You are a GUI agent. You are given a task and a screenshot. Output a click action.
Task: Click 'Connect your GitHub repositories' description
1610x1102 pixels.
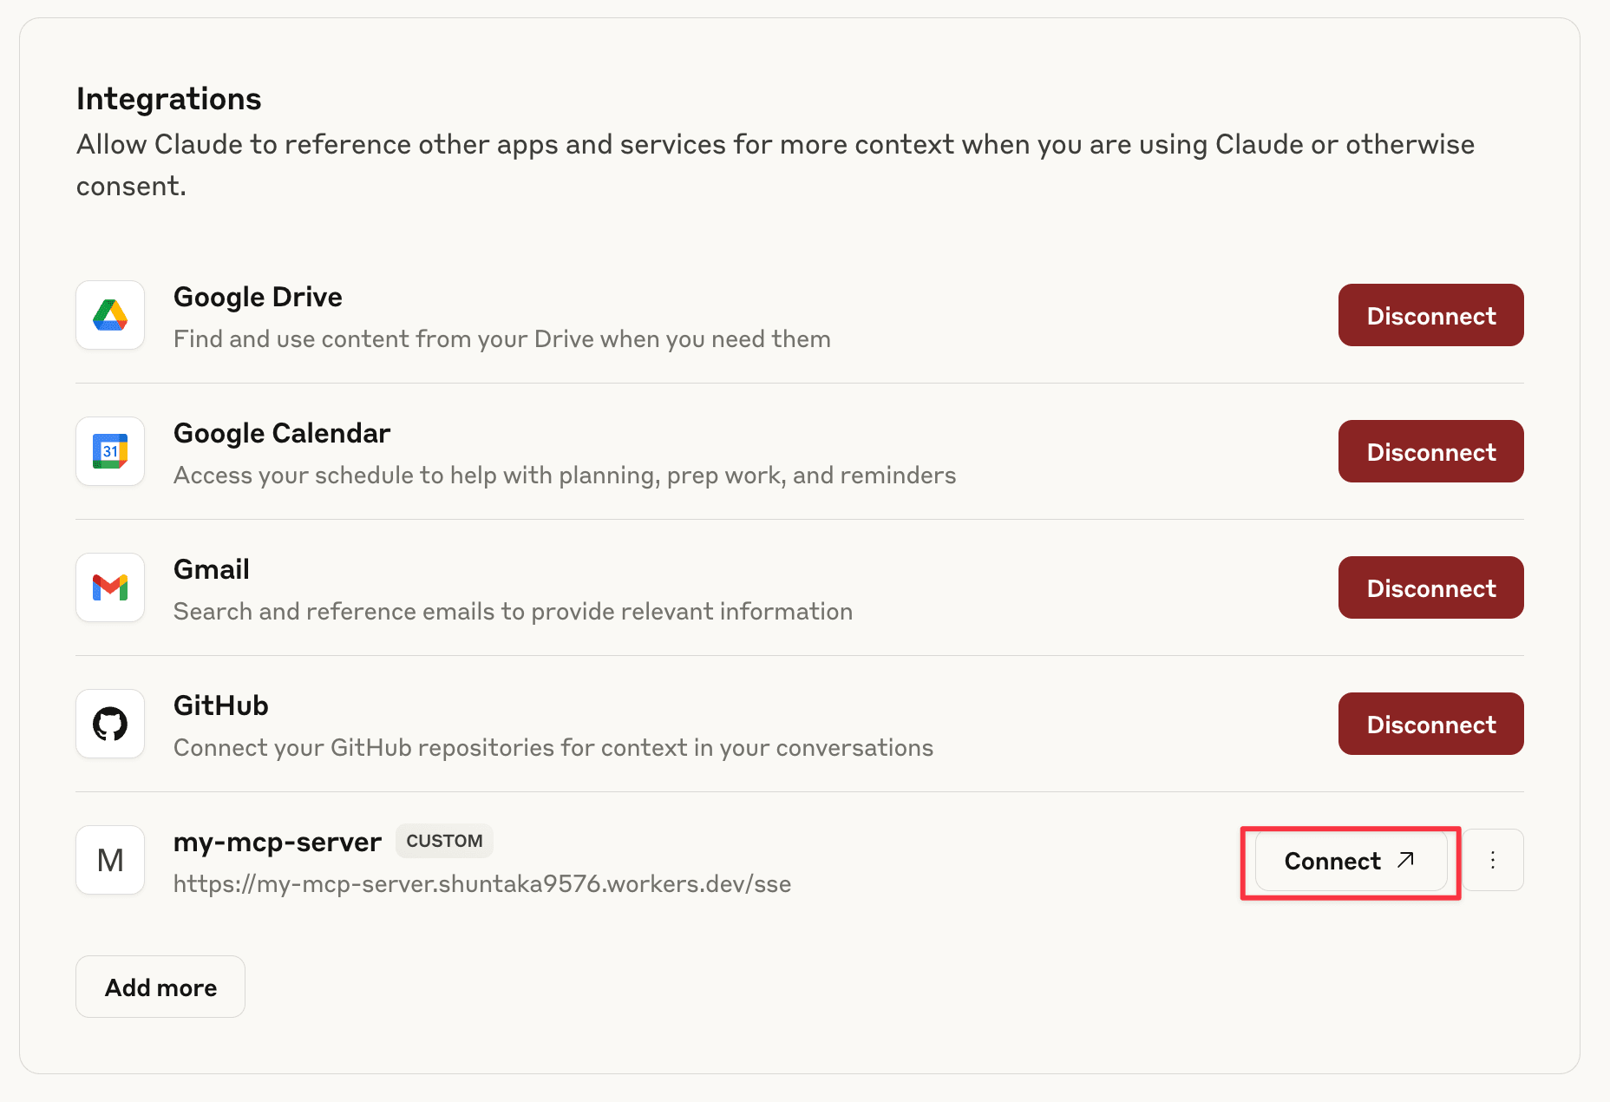553,748
